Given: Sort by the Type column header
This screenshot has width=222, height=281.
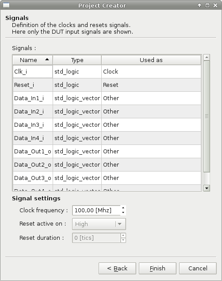Looking at the screenshot, I should click(x=77, y=60).
